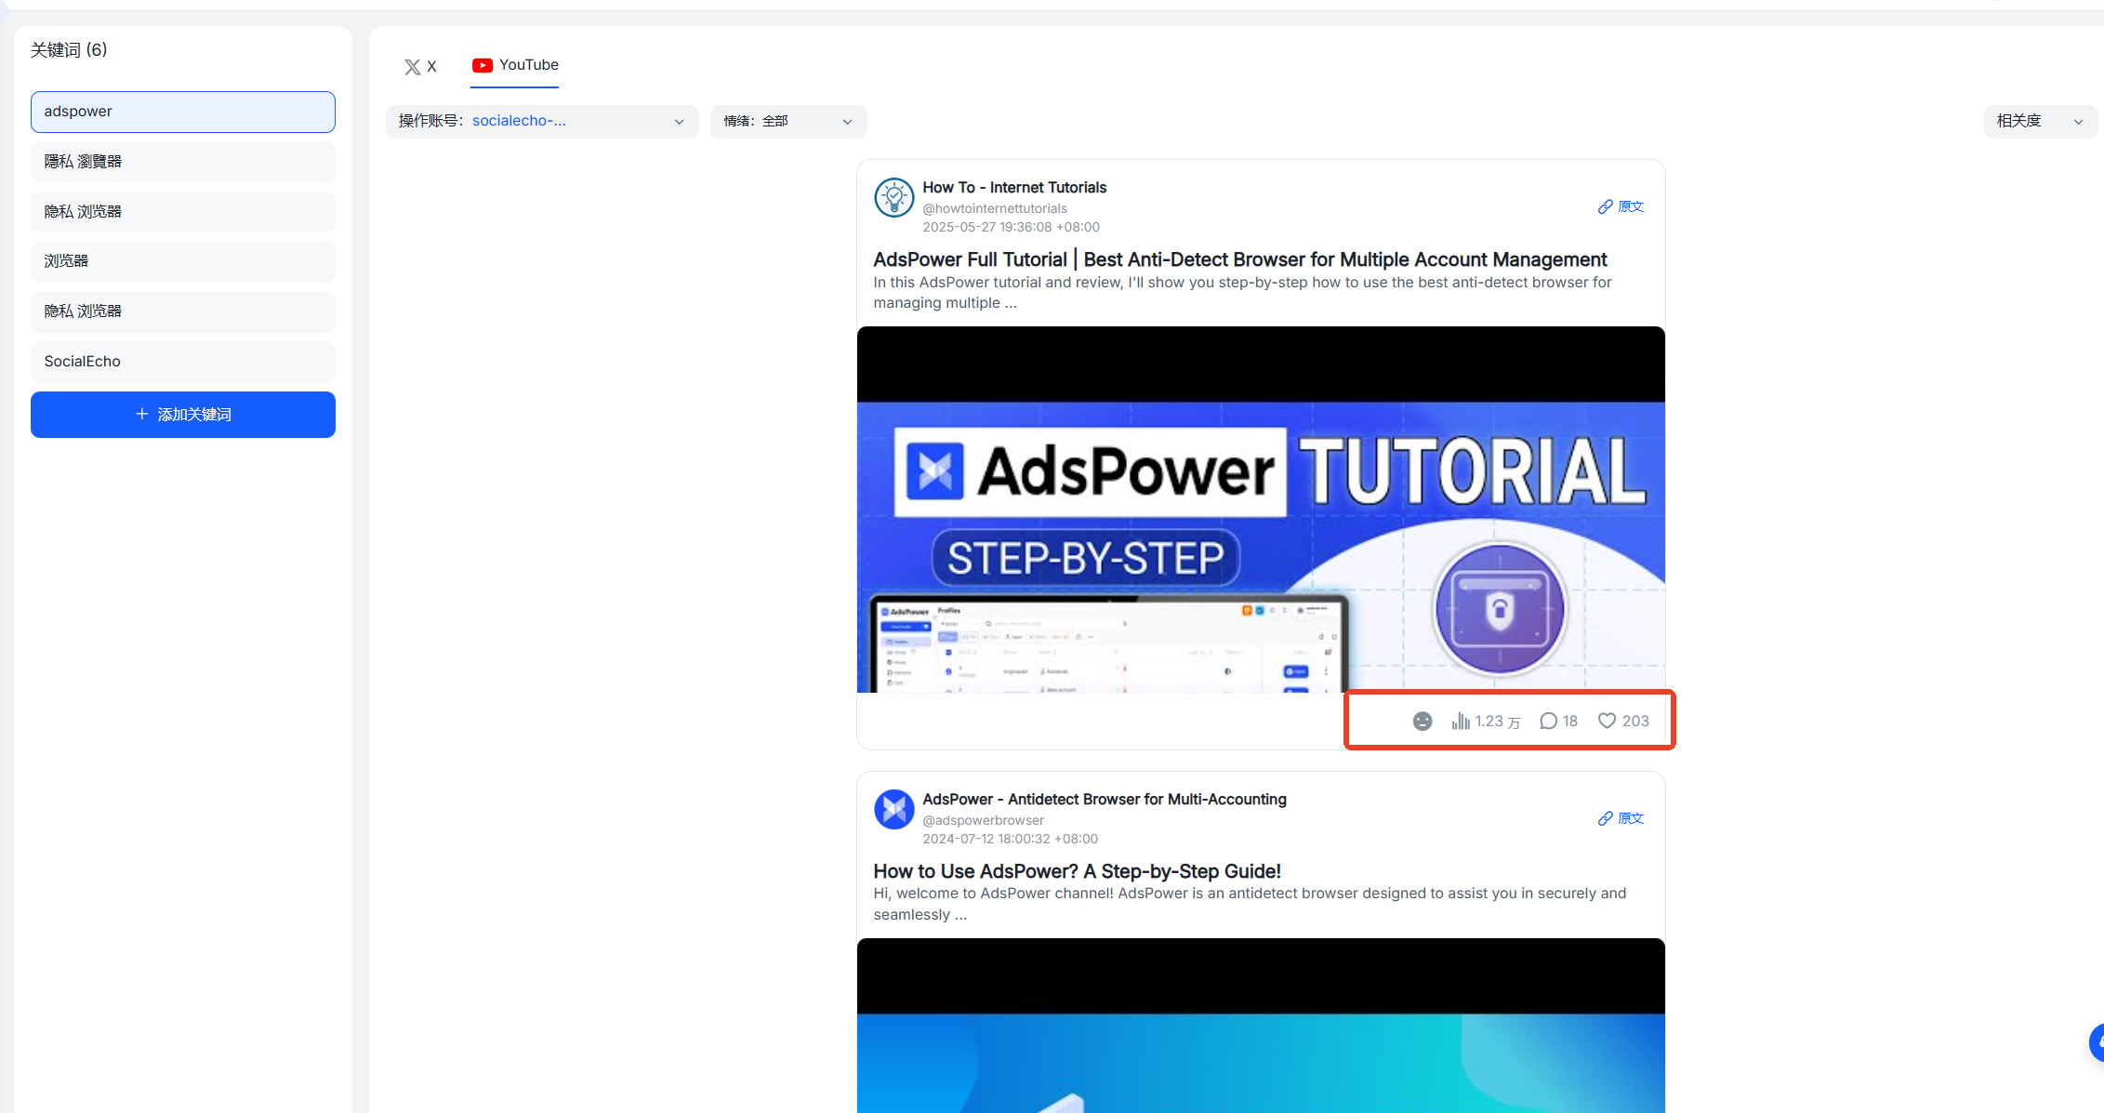Screen dimensions: 2104x1113
Task: Click AdsPower channel avatar icon
Action: (893, 809)
